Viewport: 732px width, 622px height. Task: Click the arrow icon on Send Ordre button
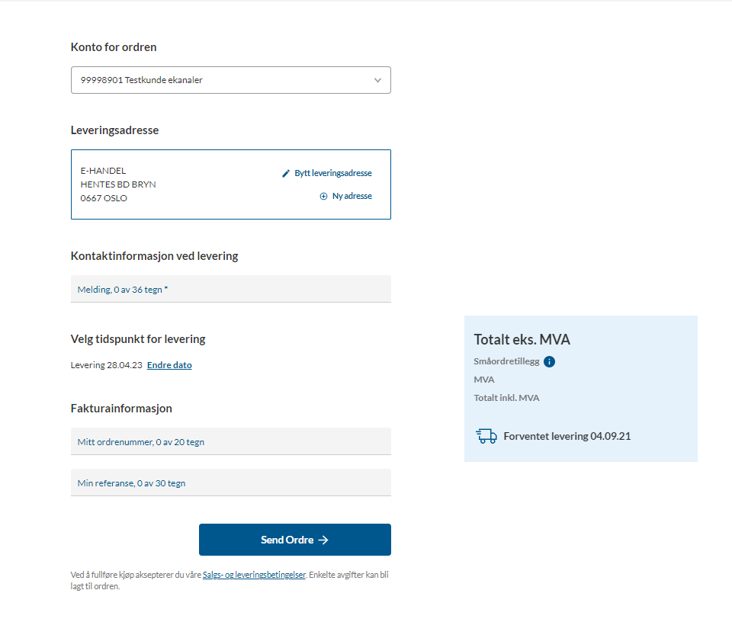[323, 540]
